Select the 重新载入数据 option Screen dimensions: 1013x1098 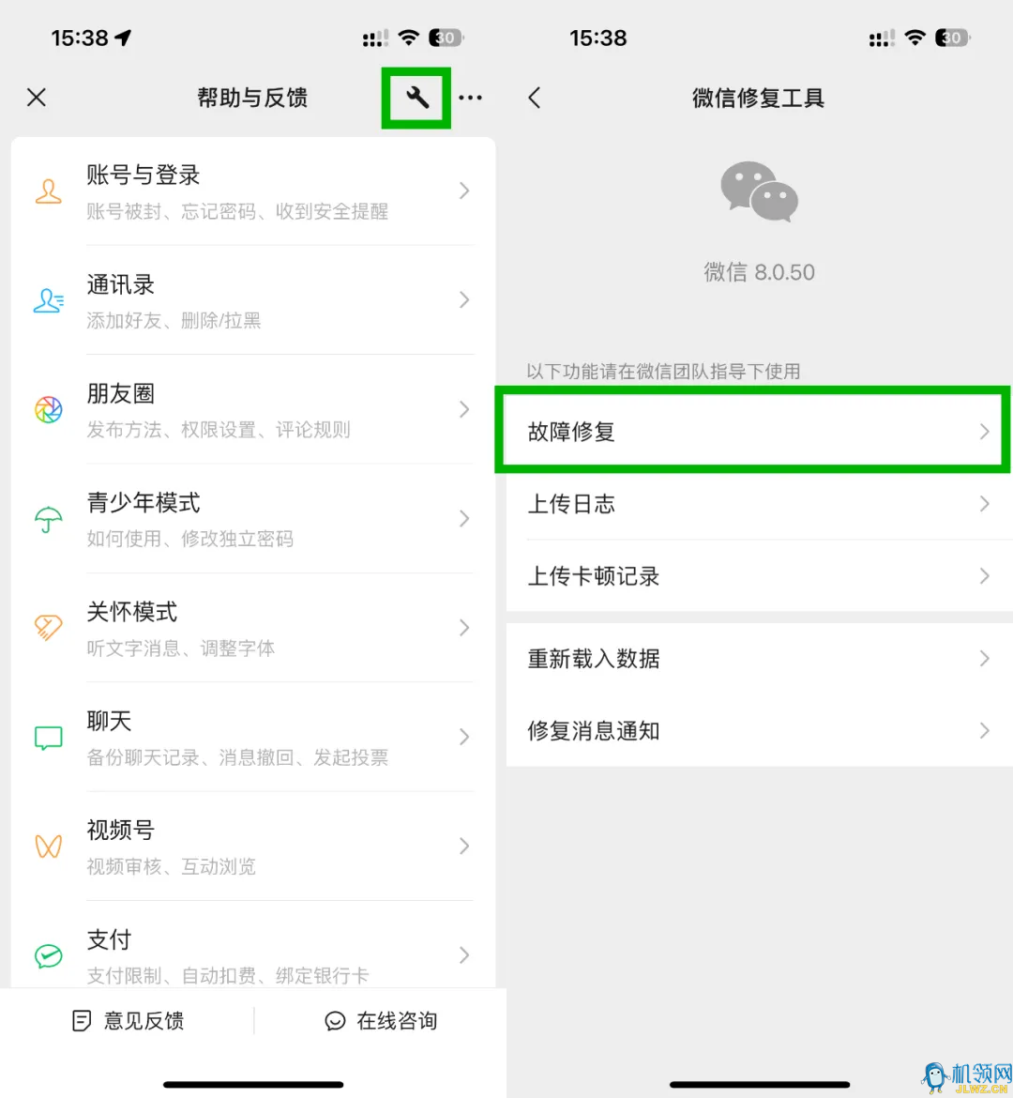[x=760, y=658]
